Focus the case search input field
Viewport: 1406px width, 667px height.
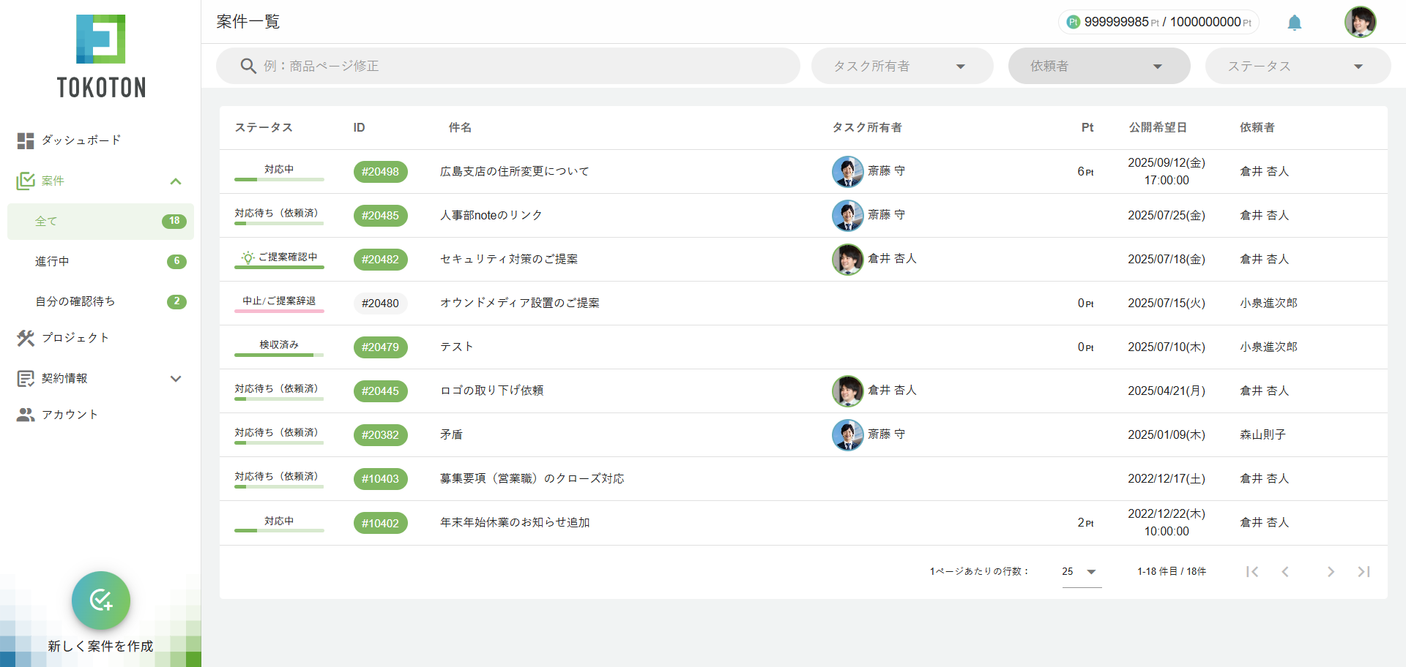(527, 67)
